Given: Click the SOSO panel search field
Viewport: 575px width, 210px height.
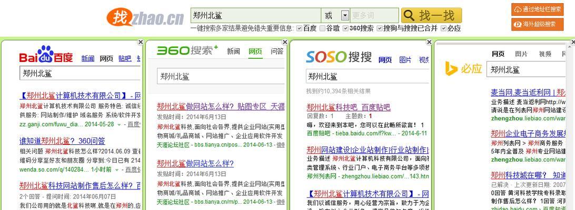Looking at the screenshot, I should click(x=368, y=77).
